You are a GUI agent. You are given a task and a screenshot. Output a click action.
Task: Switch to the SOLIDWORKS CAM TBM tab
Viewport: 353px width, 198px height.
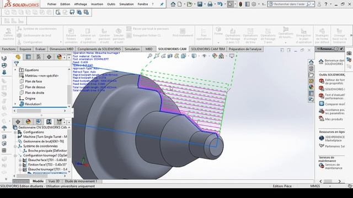pyautogui.click(x=208, y=49)
